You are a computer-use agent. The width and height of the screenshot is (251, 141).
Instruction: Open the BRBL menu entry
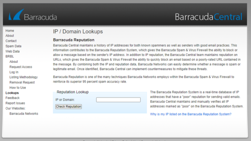coord(9,56)
